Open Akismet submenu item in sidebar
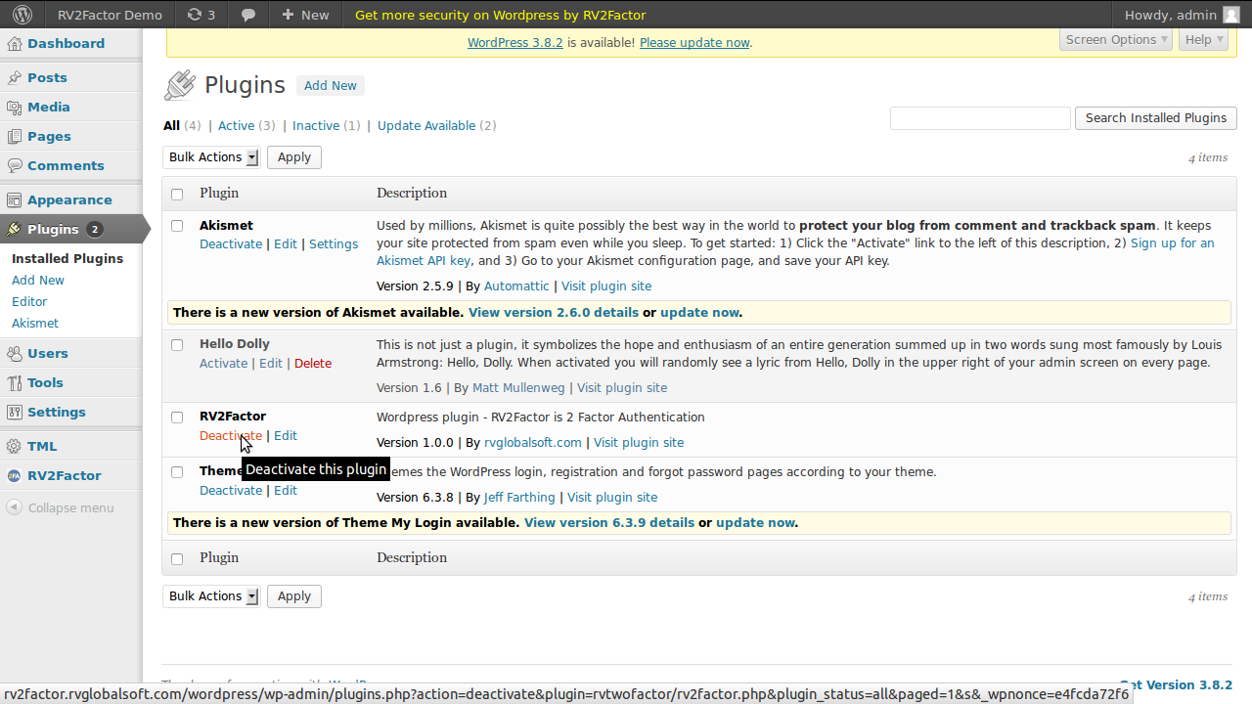This screenshot has width=1252, height=704. click(35, 323)
